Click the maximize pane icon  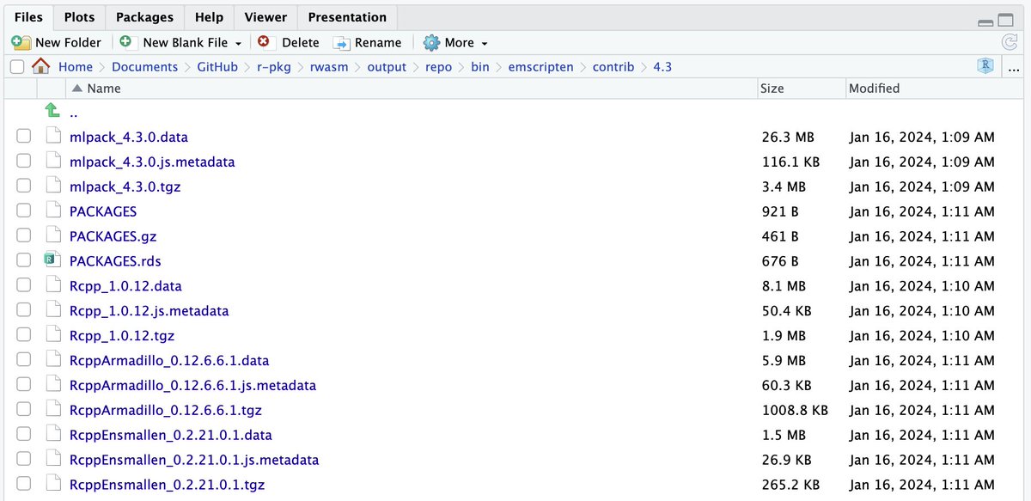(1006, 21)
